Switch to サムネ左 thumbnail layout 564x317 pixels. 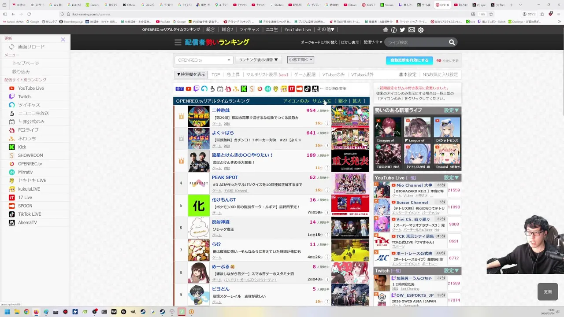[322, 101]
